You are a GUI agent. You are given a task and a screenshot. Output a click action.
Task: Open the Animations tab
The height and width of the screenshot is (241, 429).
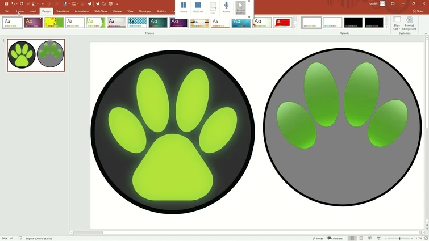point(81,11)
